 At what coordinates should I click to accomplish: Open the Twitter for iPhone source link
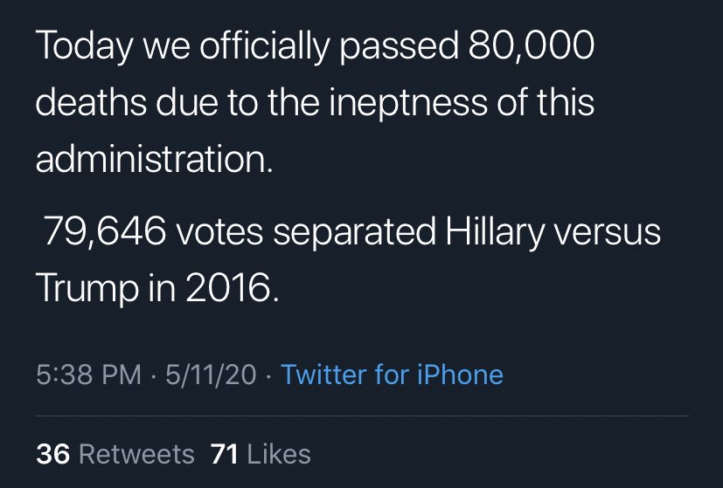(393, 375)
